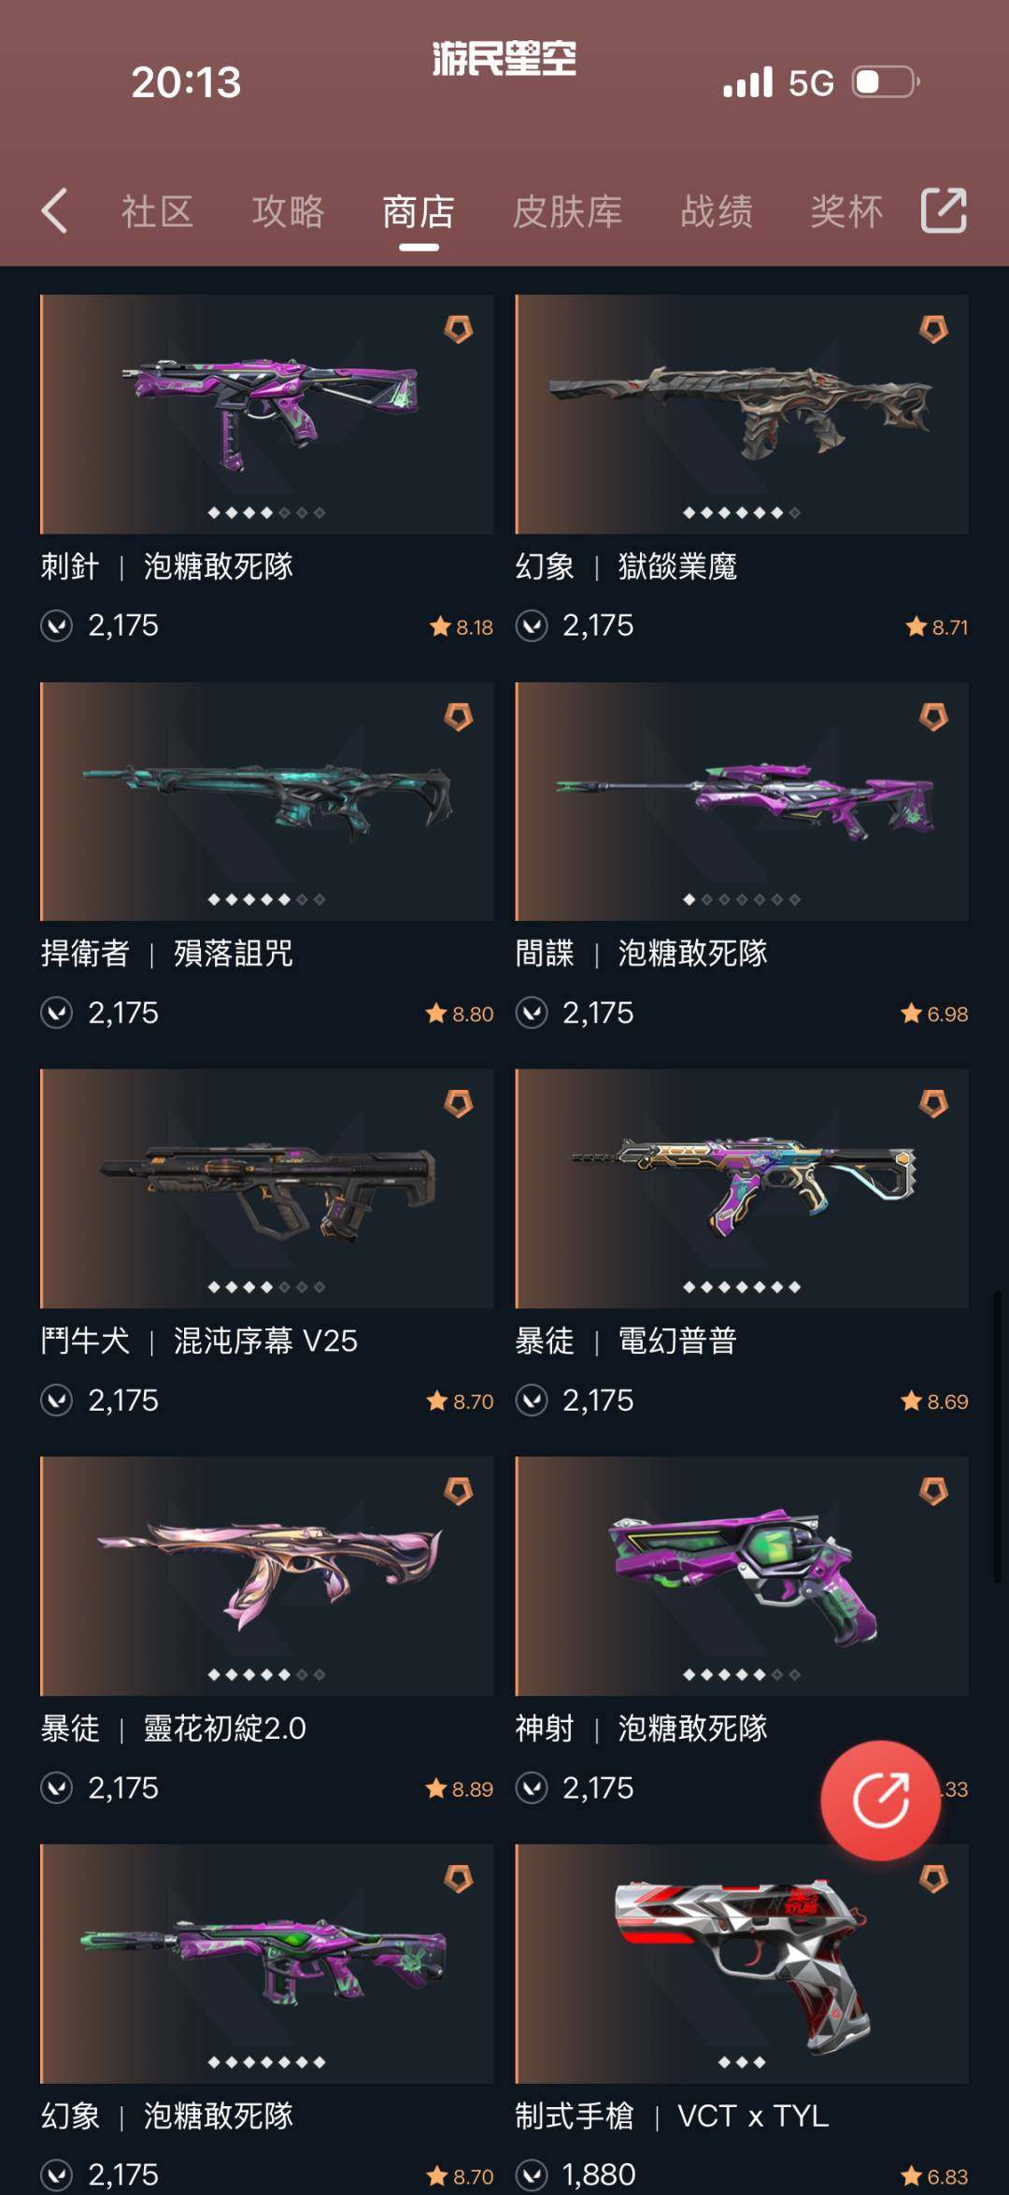Tap the 幻象 | 泡糖敢死隊 title text
The width and height of the screenshot is (1009, 2195).
166,2116
